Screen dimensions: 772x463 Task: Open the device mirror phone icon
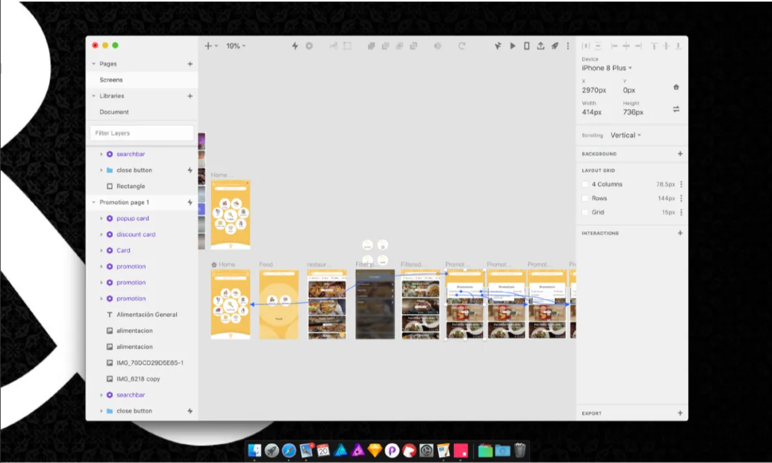[527, 46]
